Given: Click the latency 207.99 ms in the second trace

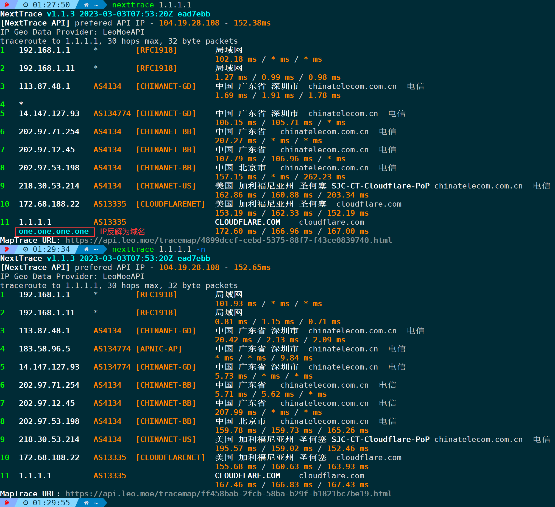Looking at the screenshot, I should 236,412.
